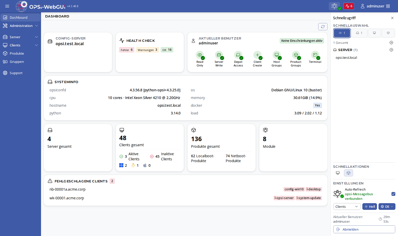Open Produkte in the sidebar

click(20, 53)
